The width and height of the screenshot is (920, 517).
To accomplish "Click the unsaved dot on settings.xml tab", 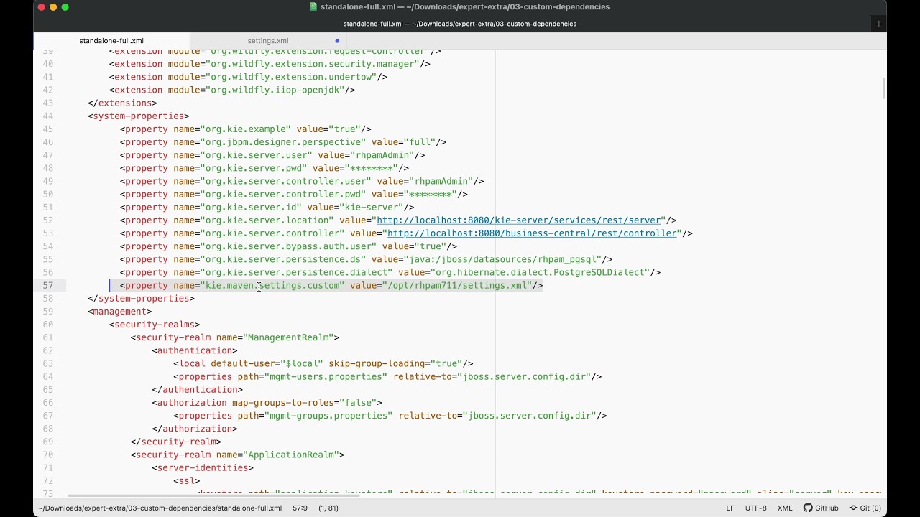I will 337,41.
